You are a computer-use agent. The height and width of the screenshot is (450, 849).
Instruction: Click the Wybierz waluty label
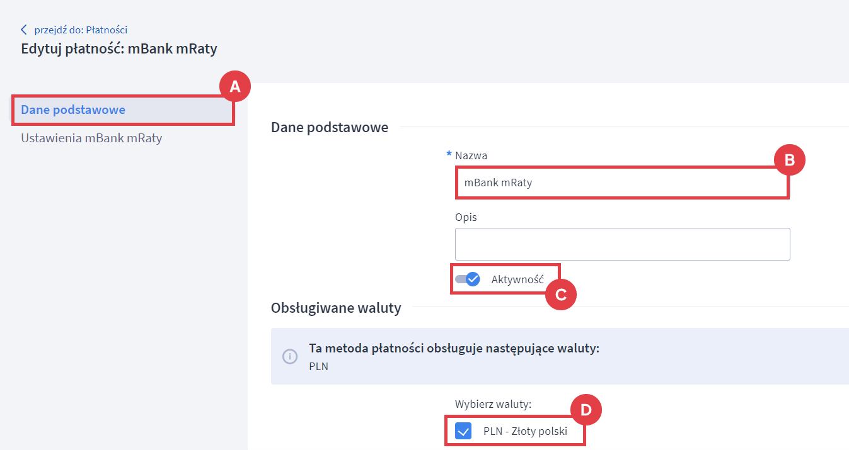493,403
